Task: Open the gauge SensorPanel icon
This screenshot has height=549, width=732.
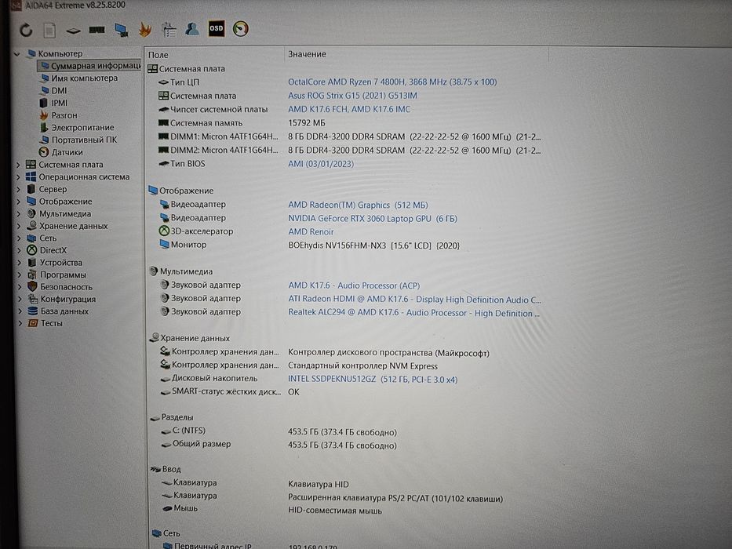Action: 240,28
